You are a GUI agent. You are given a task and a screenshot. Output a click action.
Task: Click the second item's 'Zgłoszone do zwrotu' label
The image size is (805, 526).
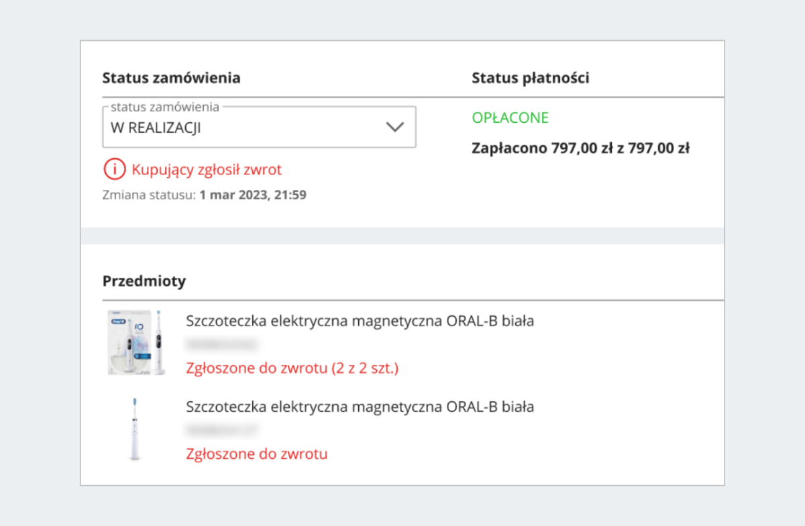click(x=256, y=454)
